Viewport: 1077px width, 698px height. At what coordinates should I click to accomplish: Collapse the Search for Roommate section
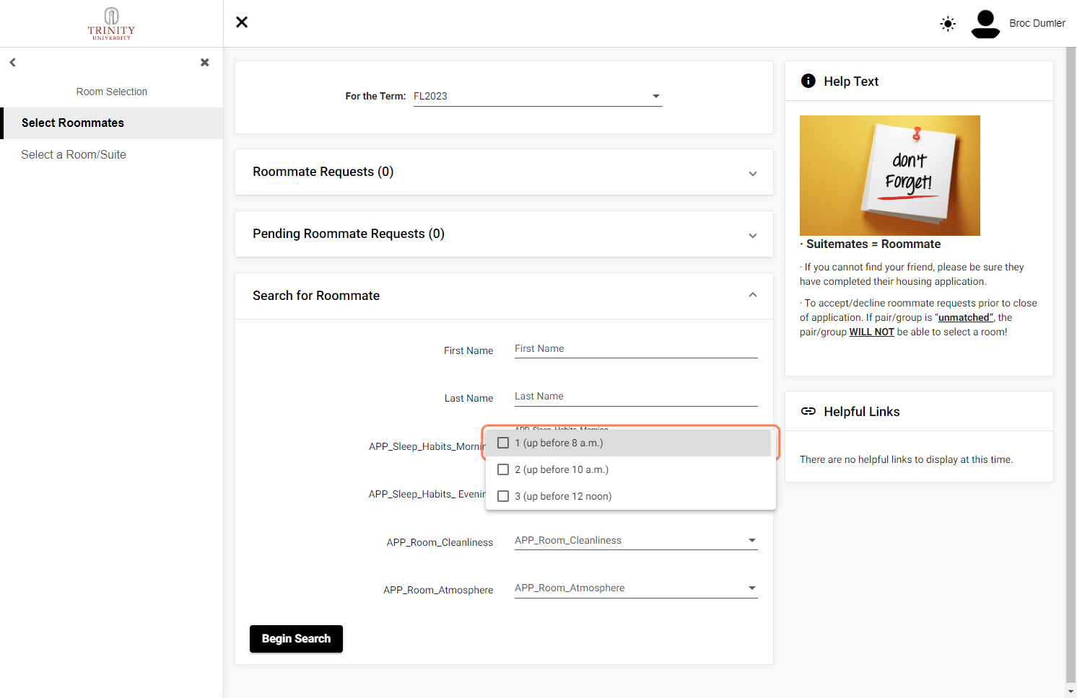(504, 296)
